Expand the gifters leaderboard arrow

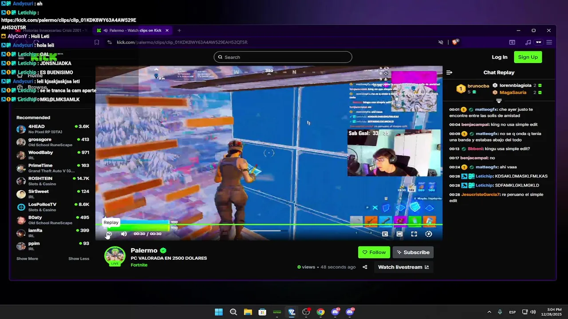[499, 101]
